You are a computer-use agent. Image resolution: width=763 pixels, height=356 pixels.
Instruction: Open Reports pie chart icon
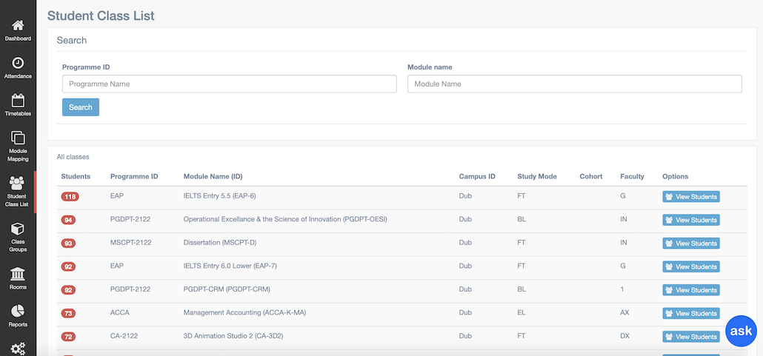click(18, 311)
